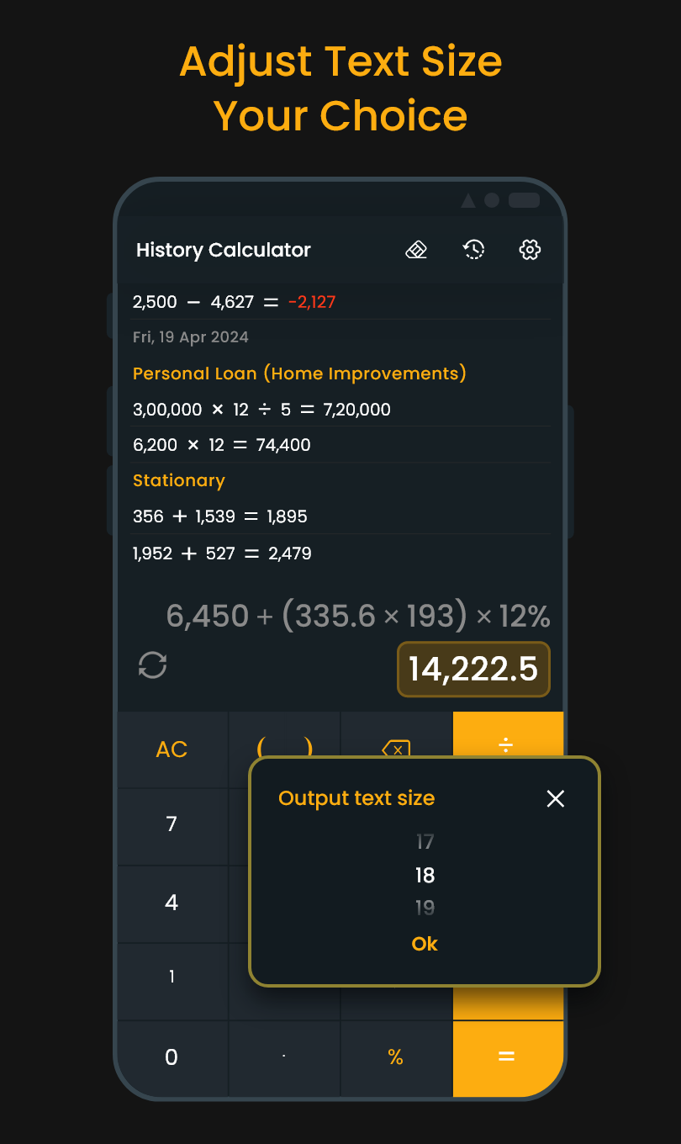Tap the refresh arrows icon

point(153,665)
